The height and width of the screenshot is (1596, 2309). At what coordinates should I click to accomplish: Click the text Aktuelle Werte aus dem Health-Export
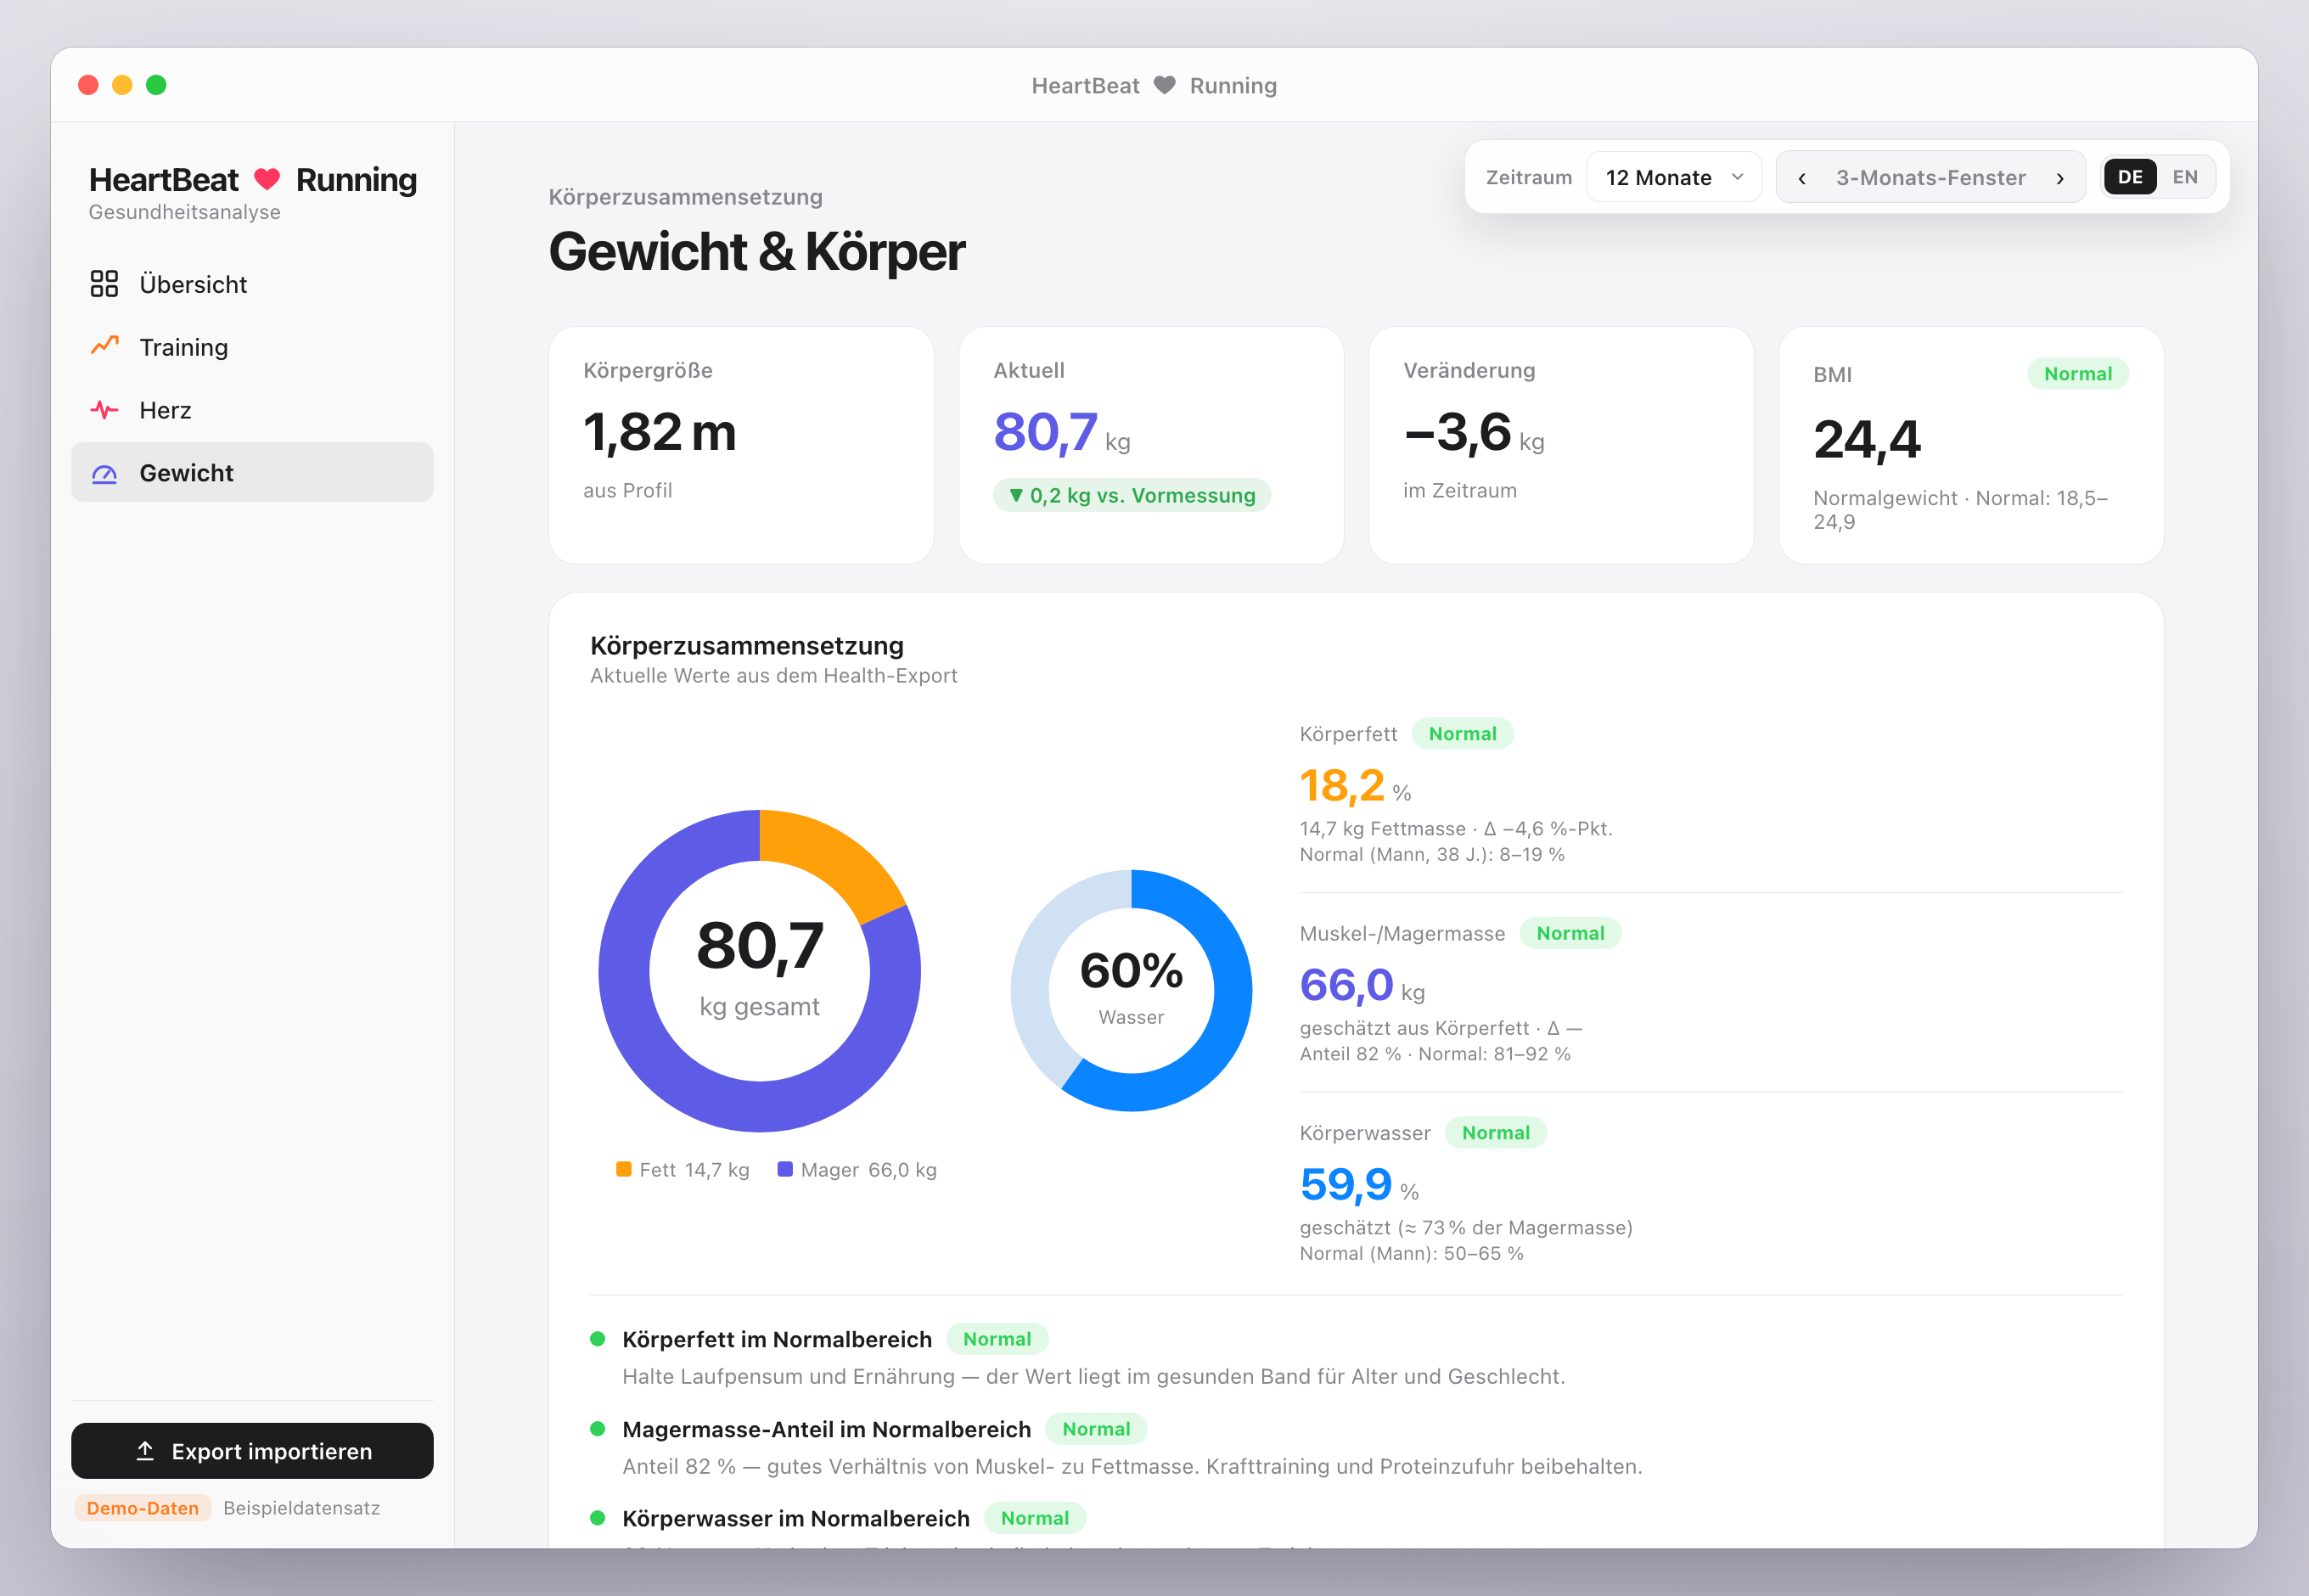pyautogui.click(x=773, y=675)
